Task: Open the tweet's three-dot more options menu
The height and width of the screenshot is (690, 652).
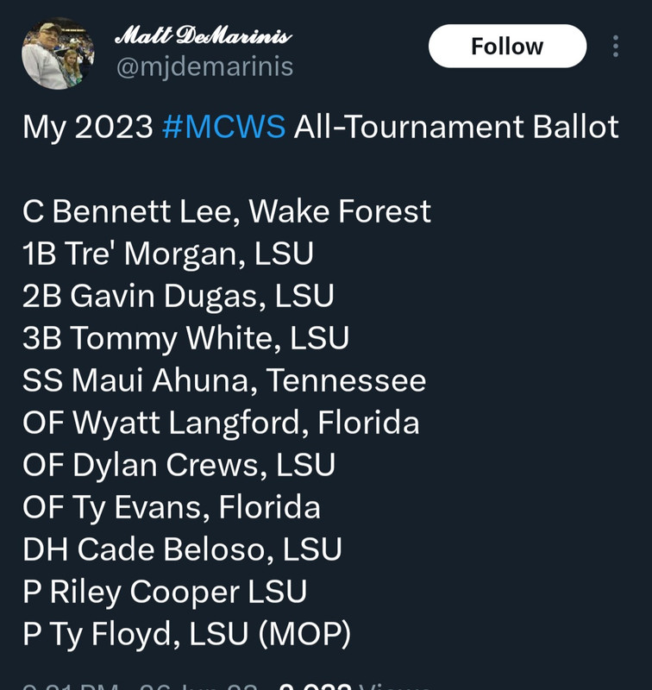Action: click(x=615, y=46)
